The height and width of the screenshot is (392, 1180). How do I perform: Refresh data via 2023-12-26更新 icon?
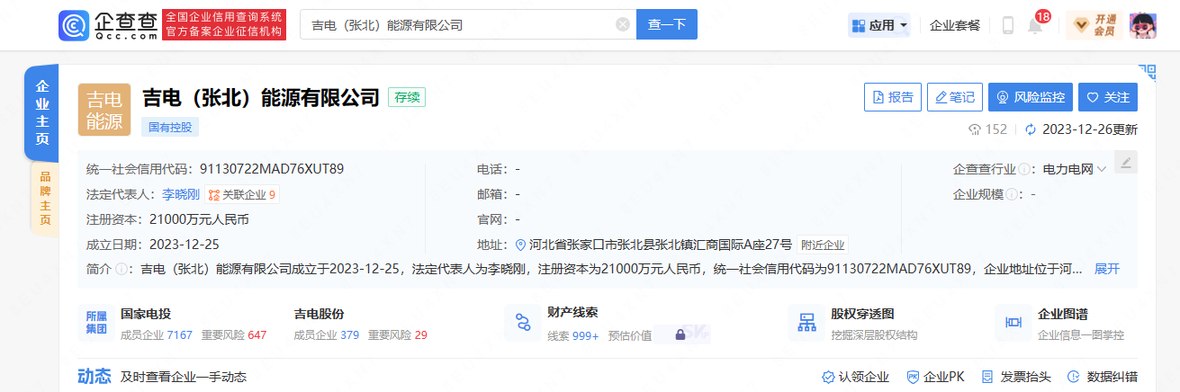[x=1031, y=129]
